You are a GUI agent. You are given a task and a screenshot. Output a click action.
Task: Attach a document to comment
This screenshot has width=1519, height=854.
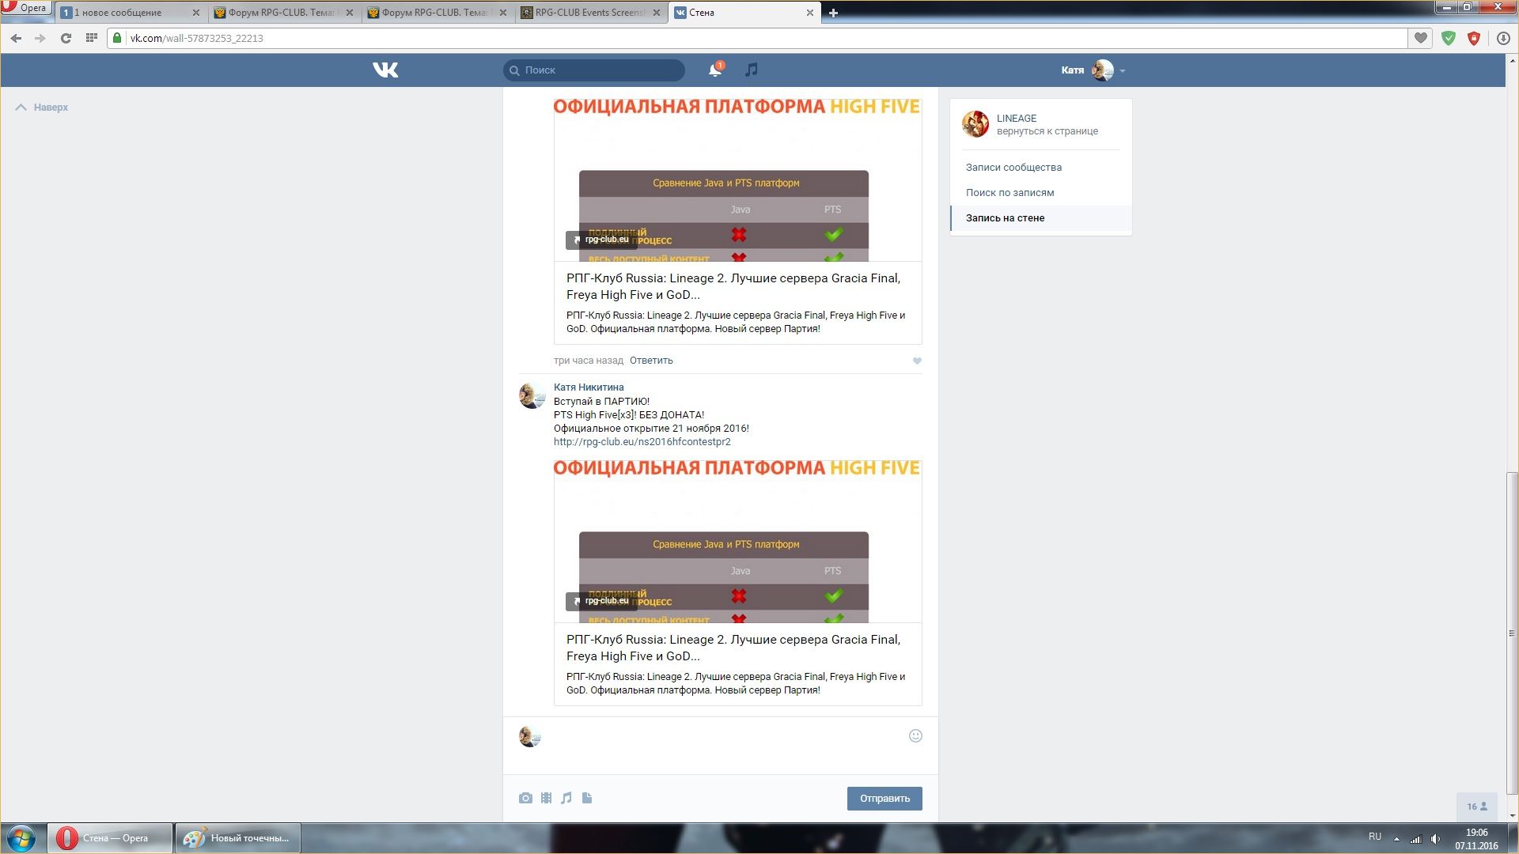[587, 799]
